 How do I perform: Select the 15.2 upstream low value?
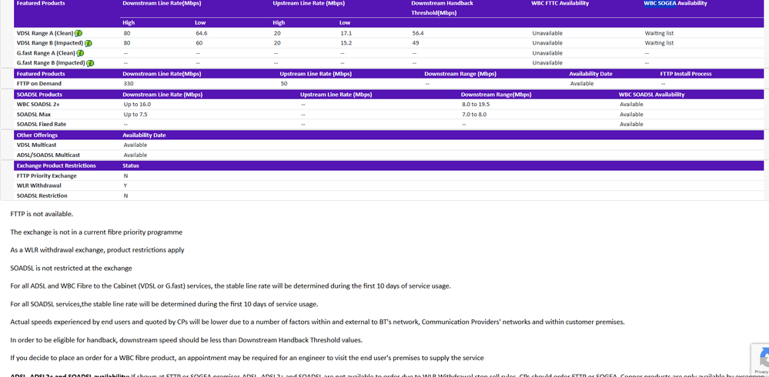pyautogui.click(x=346, y=43)
